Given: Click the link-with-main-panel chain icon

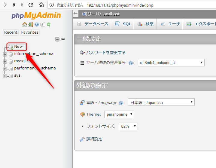Looking at the screenshot, I should pyautogui.click(x=63, y=39).
